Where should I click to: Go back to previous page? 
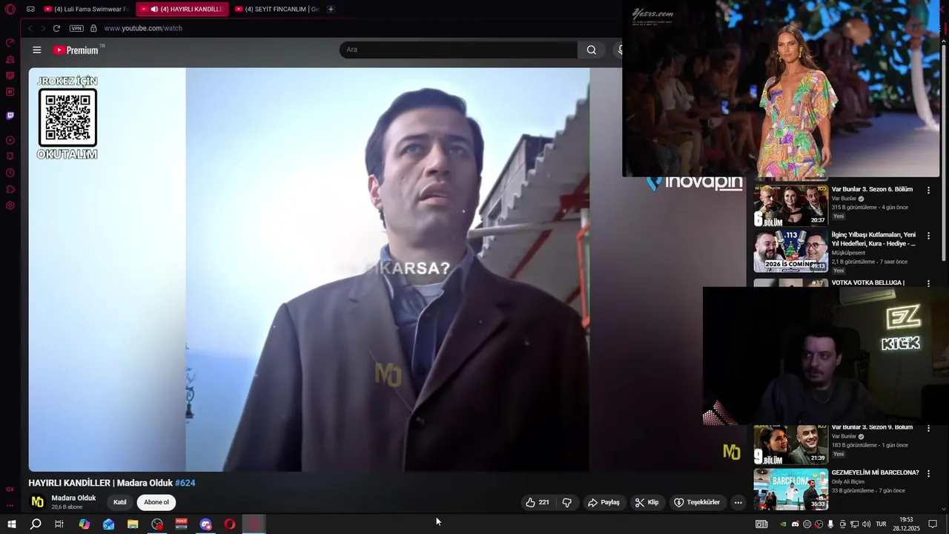coord(30,28)
